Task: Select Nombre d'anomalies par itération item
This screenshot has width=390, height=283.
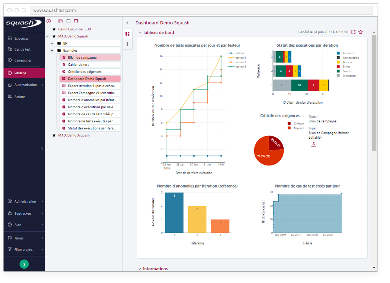Action: [90, 100]
